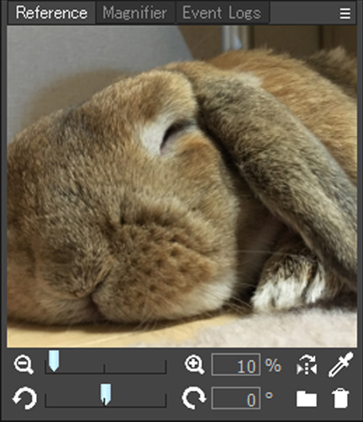
Task: Open the Event Logs tab
Action: point(222,13)
